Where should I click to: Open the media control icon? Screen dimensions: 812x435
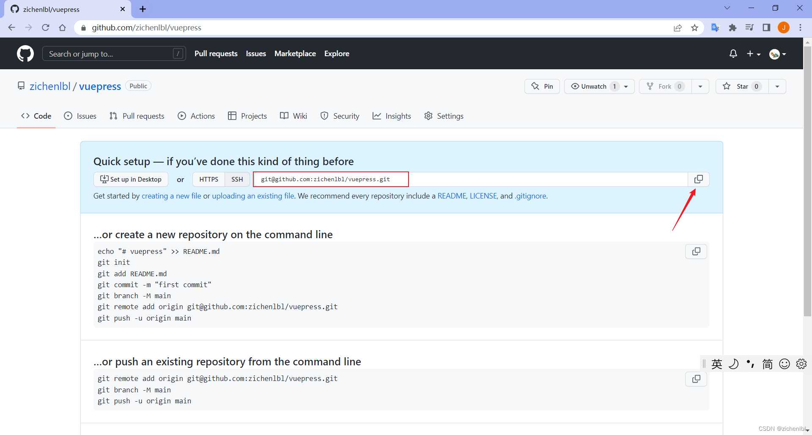click(749, 27)
